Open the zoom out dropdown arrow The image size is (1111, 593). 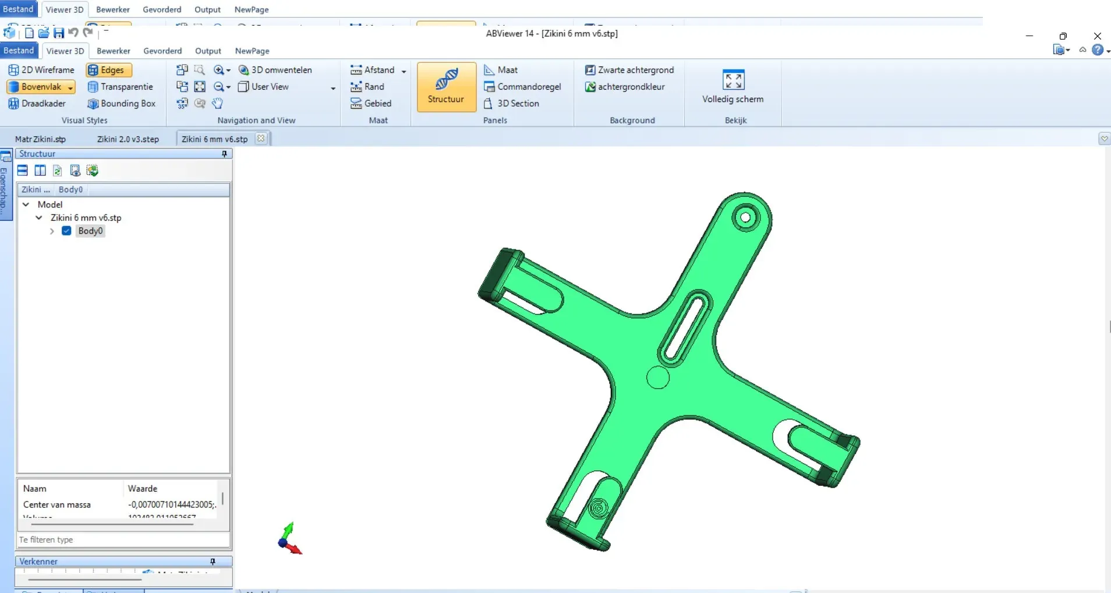228,87
